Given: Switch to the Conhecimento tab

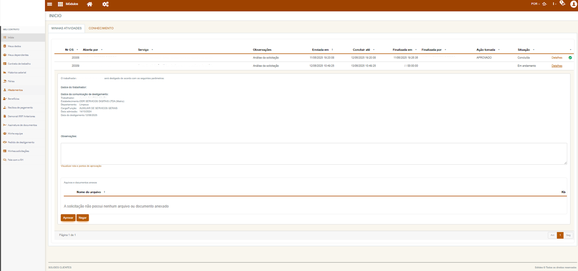Looking at the screenshot, I should tap(101, 28).
